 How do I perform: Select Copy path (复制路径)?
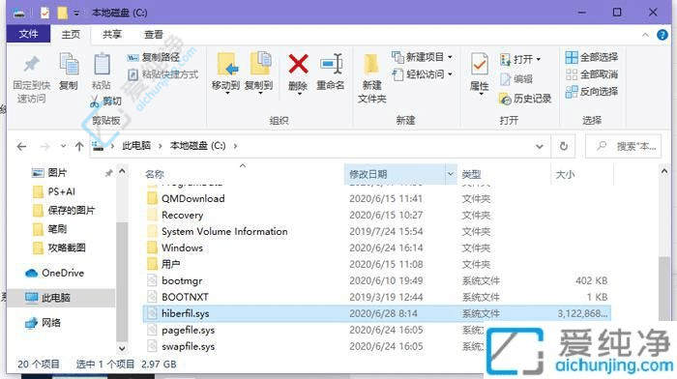pyautogui.click(x=154, y=57)
